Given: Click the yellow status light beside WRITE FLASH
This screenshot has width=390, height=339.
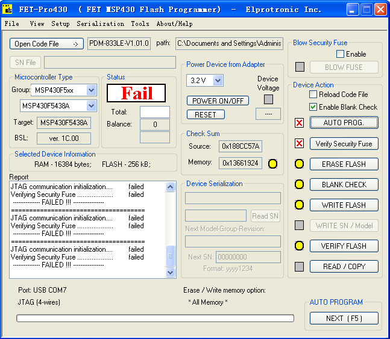Looking at the screenshot, I should pos(299,205).
